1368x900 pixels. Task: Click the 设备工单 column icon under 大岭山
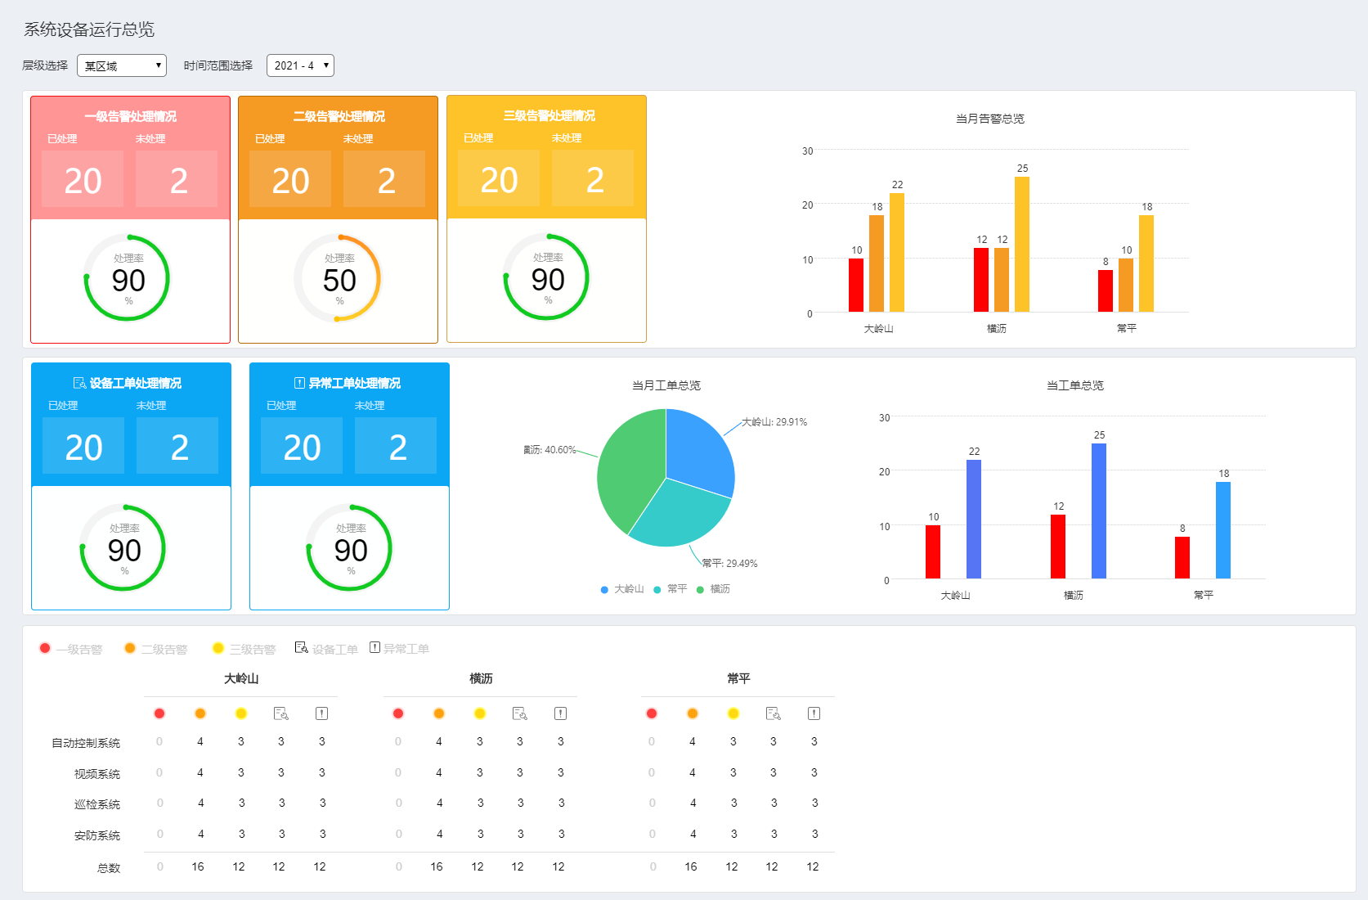280,713
